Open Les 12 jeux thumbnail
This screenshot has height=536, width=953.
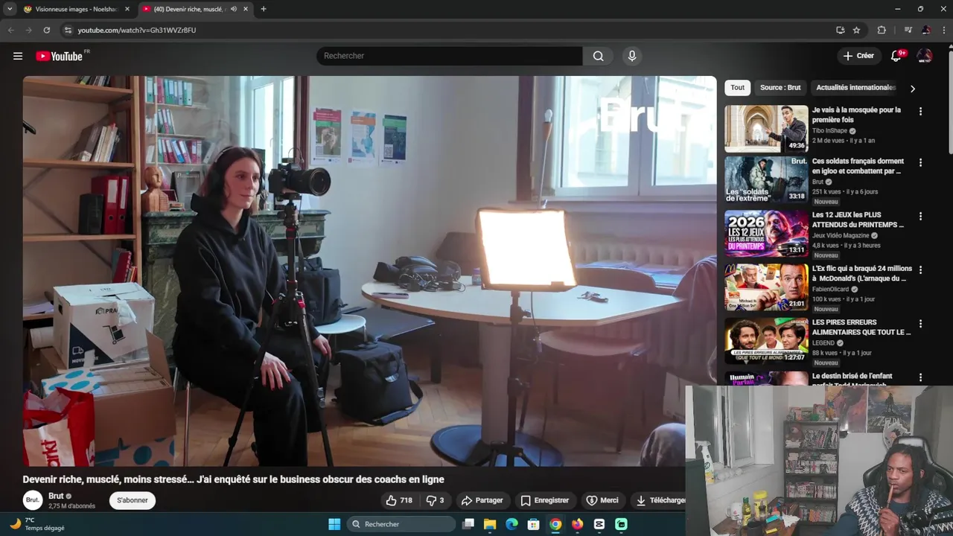766,234
